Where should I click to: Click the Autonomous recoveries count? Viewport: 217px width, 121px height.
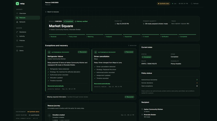pyautogui.click(x=197, y=80)
